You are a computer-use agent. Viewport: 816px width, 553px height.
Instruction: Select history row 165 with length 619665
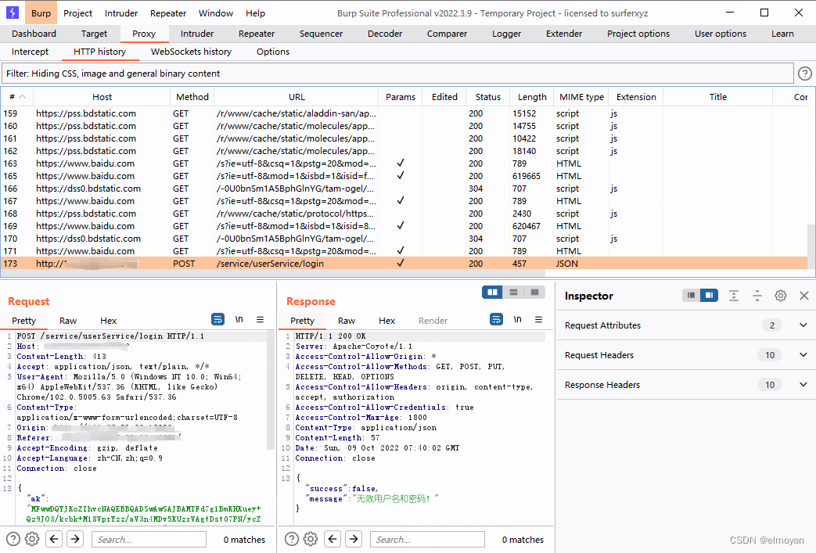click(404, 176)
